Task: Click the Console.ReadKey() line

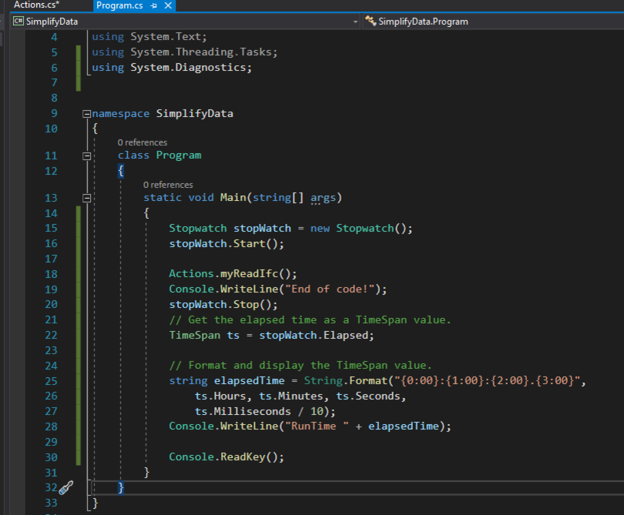Action: 226,456
